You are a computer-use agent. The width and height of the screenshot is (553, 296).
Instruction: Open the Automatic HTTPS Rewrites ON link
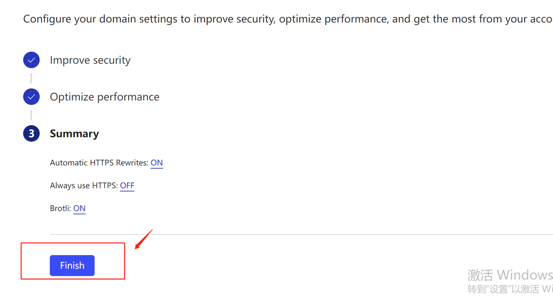click(156, 163)
